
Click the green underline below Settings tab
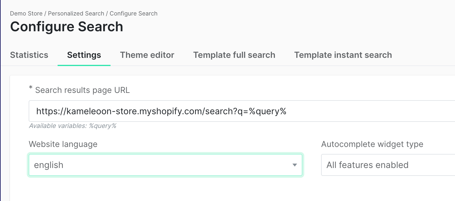click(84, 65)
